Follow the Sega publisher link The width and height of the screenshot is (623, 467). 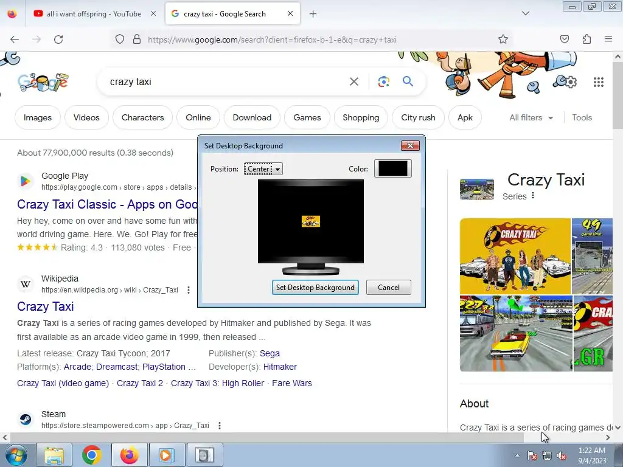(270, 353)
